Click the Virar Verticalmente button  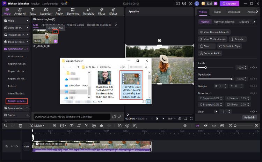(213, 39)
